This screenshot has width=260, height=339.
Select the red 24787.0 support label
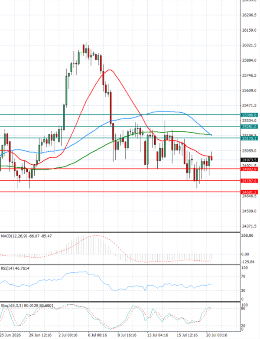[x=249, y=181]
